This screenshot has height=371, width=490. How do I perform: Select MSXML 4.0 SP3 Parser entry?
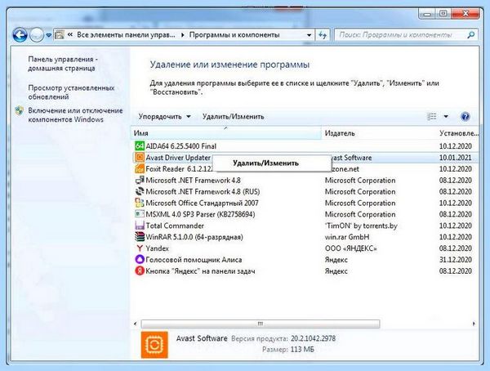click(200, 214)
